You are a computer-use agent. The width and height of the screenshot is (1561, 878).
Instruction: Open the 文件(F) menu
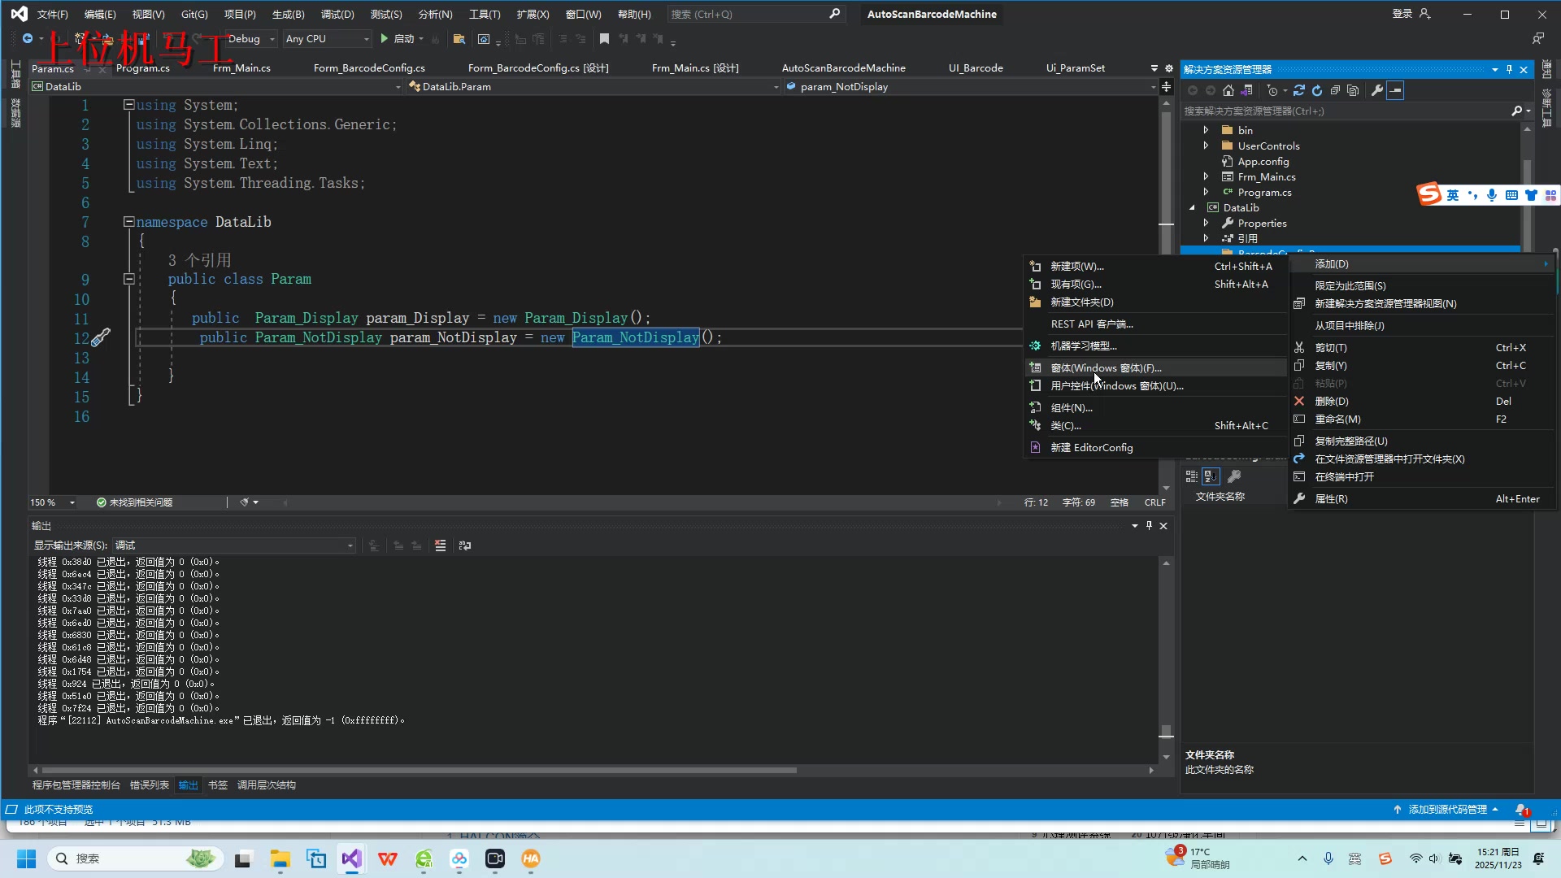click(x=52, y=14)
